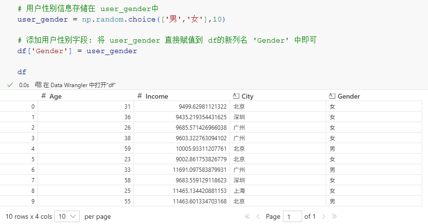Click the numeric type icon beside Income
The width and height of the screenshot is (428, 224).
pyautogui.click(x=140, y=96)
